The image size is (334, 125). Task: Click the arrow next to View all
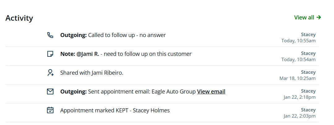click(x=319, y=18)
